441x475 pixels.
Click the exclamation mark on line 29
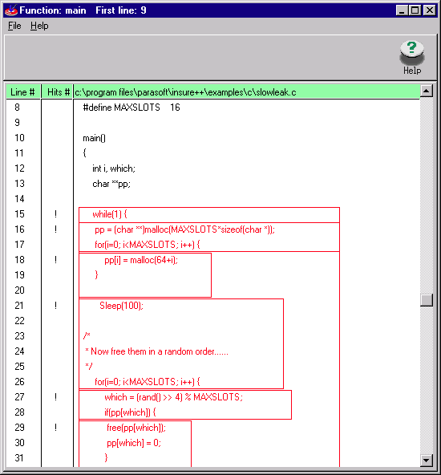click(x=55, y=428)
